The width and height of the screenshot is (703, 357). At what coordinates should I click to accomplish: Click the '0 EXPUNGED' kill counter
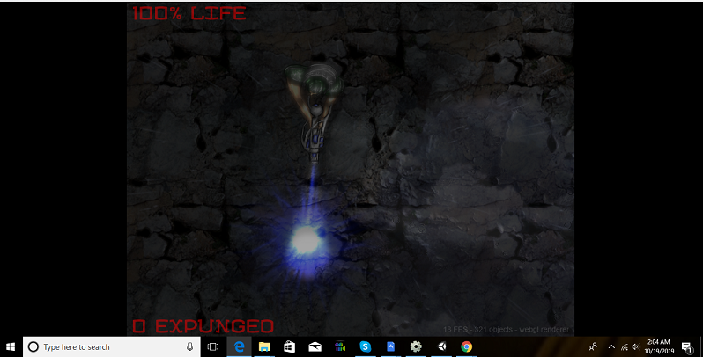click(203, 326)
